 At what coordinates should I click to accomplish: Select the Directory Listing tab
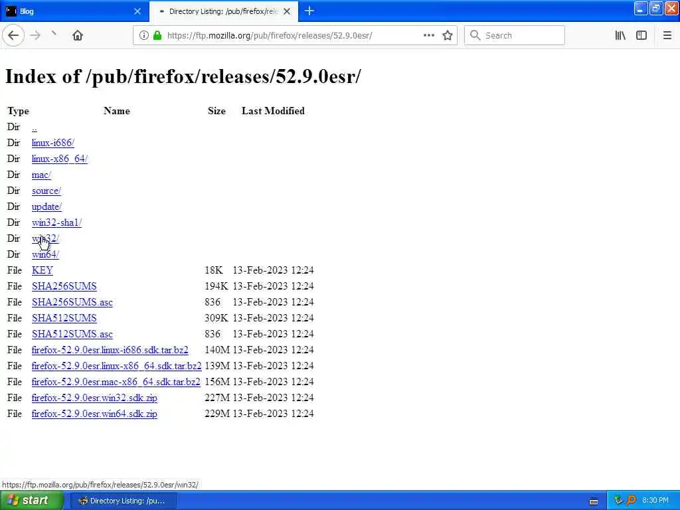point(223,11)
